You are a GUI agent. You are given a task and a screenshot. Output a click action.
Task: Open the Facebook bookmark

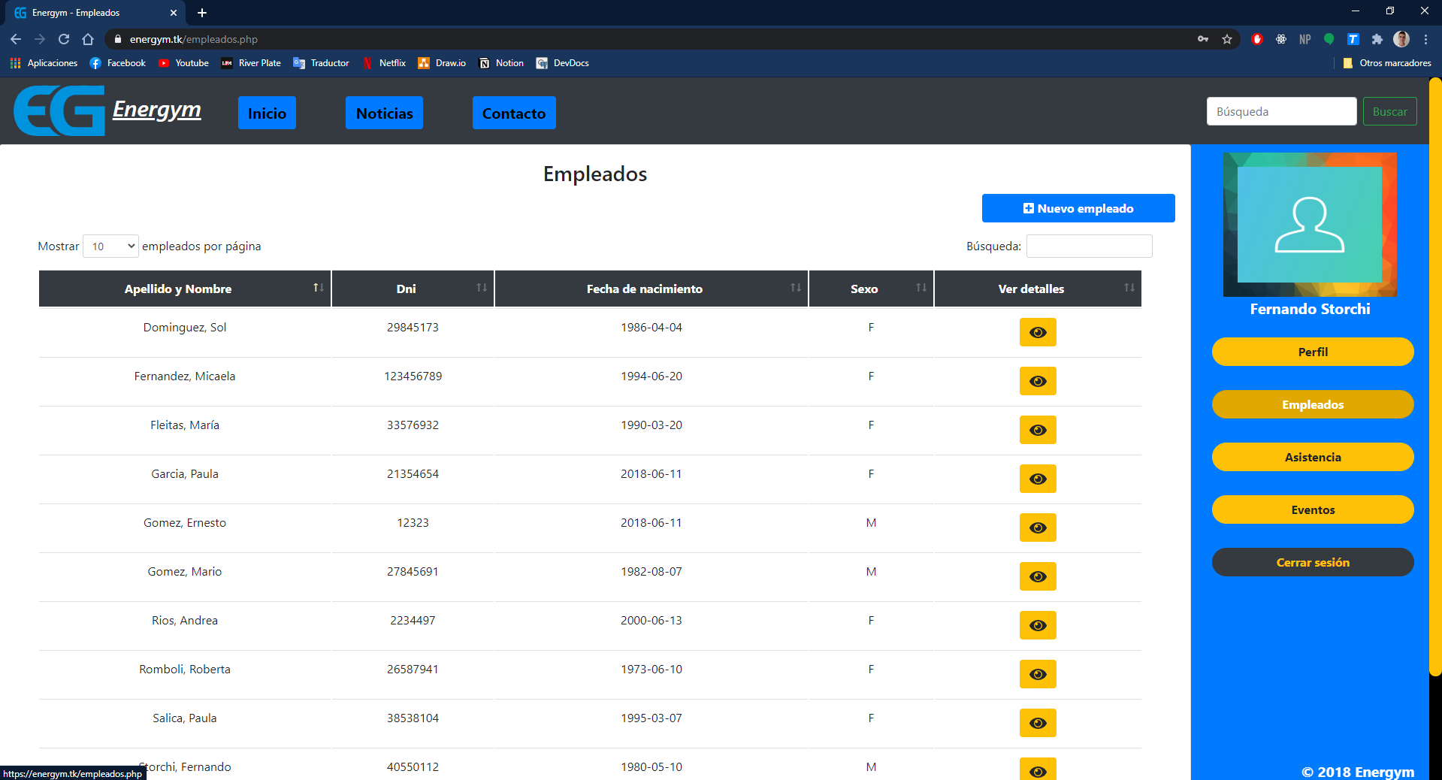coord(117,63)
